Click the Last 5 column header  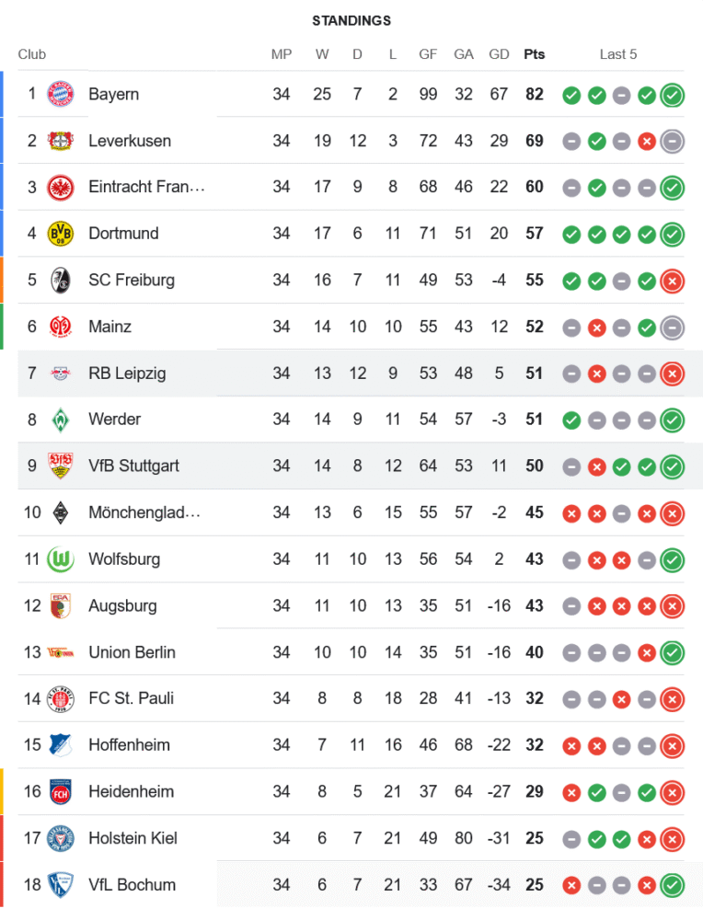[618, 54]
